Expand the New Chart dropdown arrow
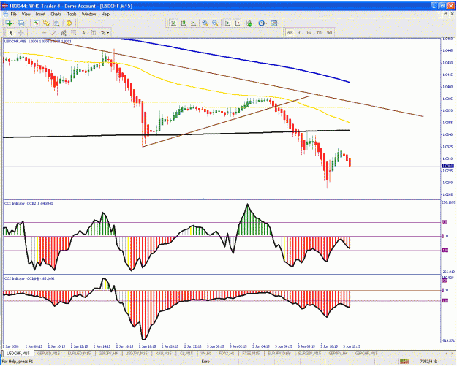This screenshot has height=366, width=457. pyautogui.click(x=14, y=23)
